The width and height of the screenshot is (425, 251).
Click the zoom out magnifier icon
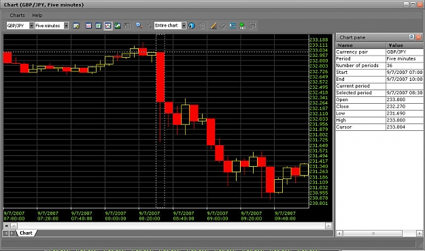pyautogui.click(x=148, y=25)
